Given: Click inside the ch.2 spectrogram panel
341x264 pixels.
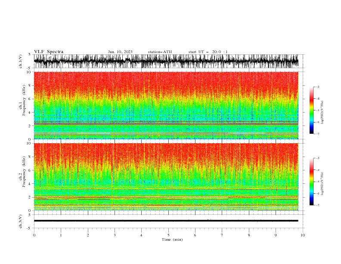Looking at the screenshot, I should (166, 177).
